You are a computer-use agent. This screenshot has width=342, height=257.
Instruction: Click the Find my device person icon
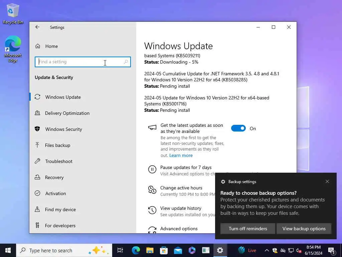tap(37, 209)
